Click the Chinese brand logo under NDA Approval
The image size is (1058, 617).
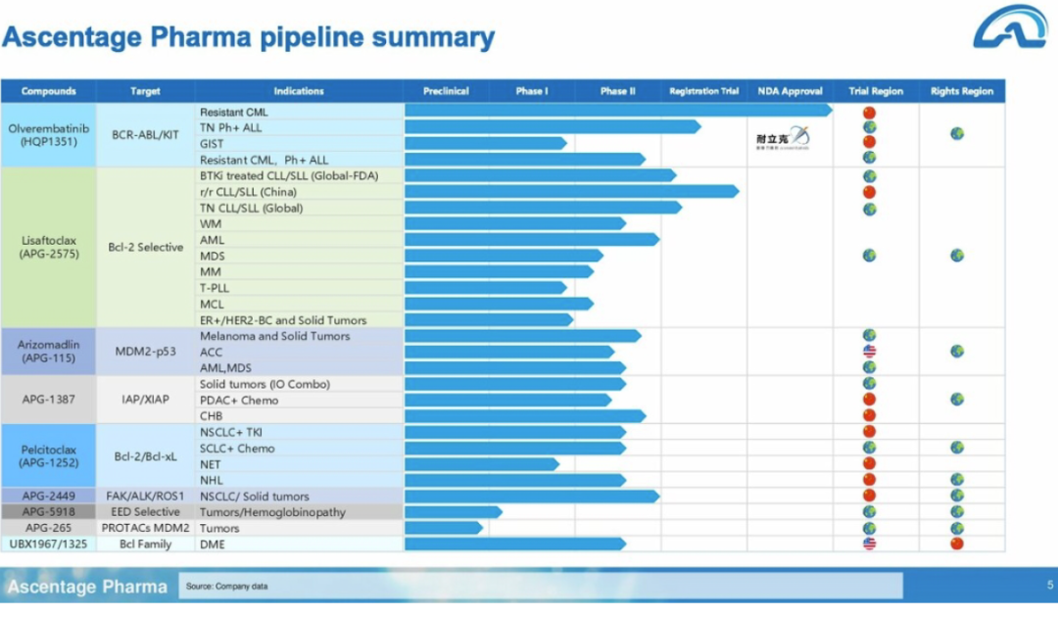[x=783, y=138]
